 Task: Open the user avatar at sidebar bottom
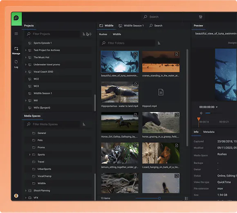coord(16,196)
